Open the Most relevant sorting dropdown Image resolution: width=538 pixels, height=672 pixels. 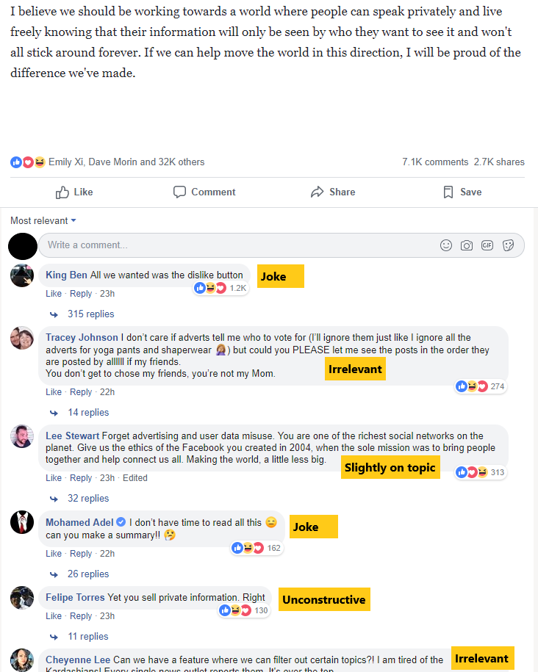point(43,221)
